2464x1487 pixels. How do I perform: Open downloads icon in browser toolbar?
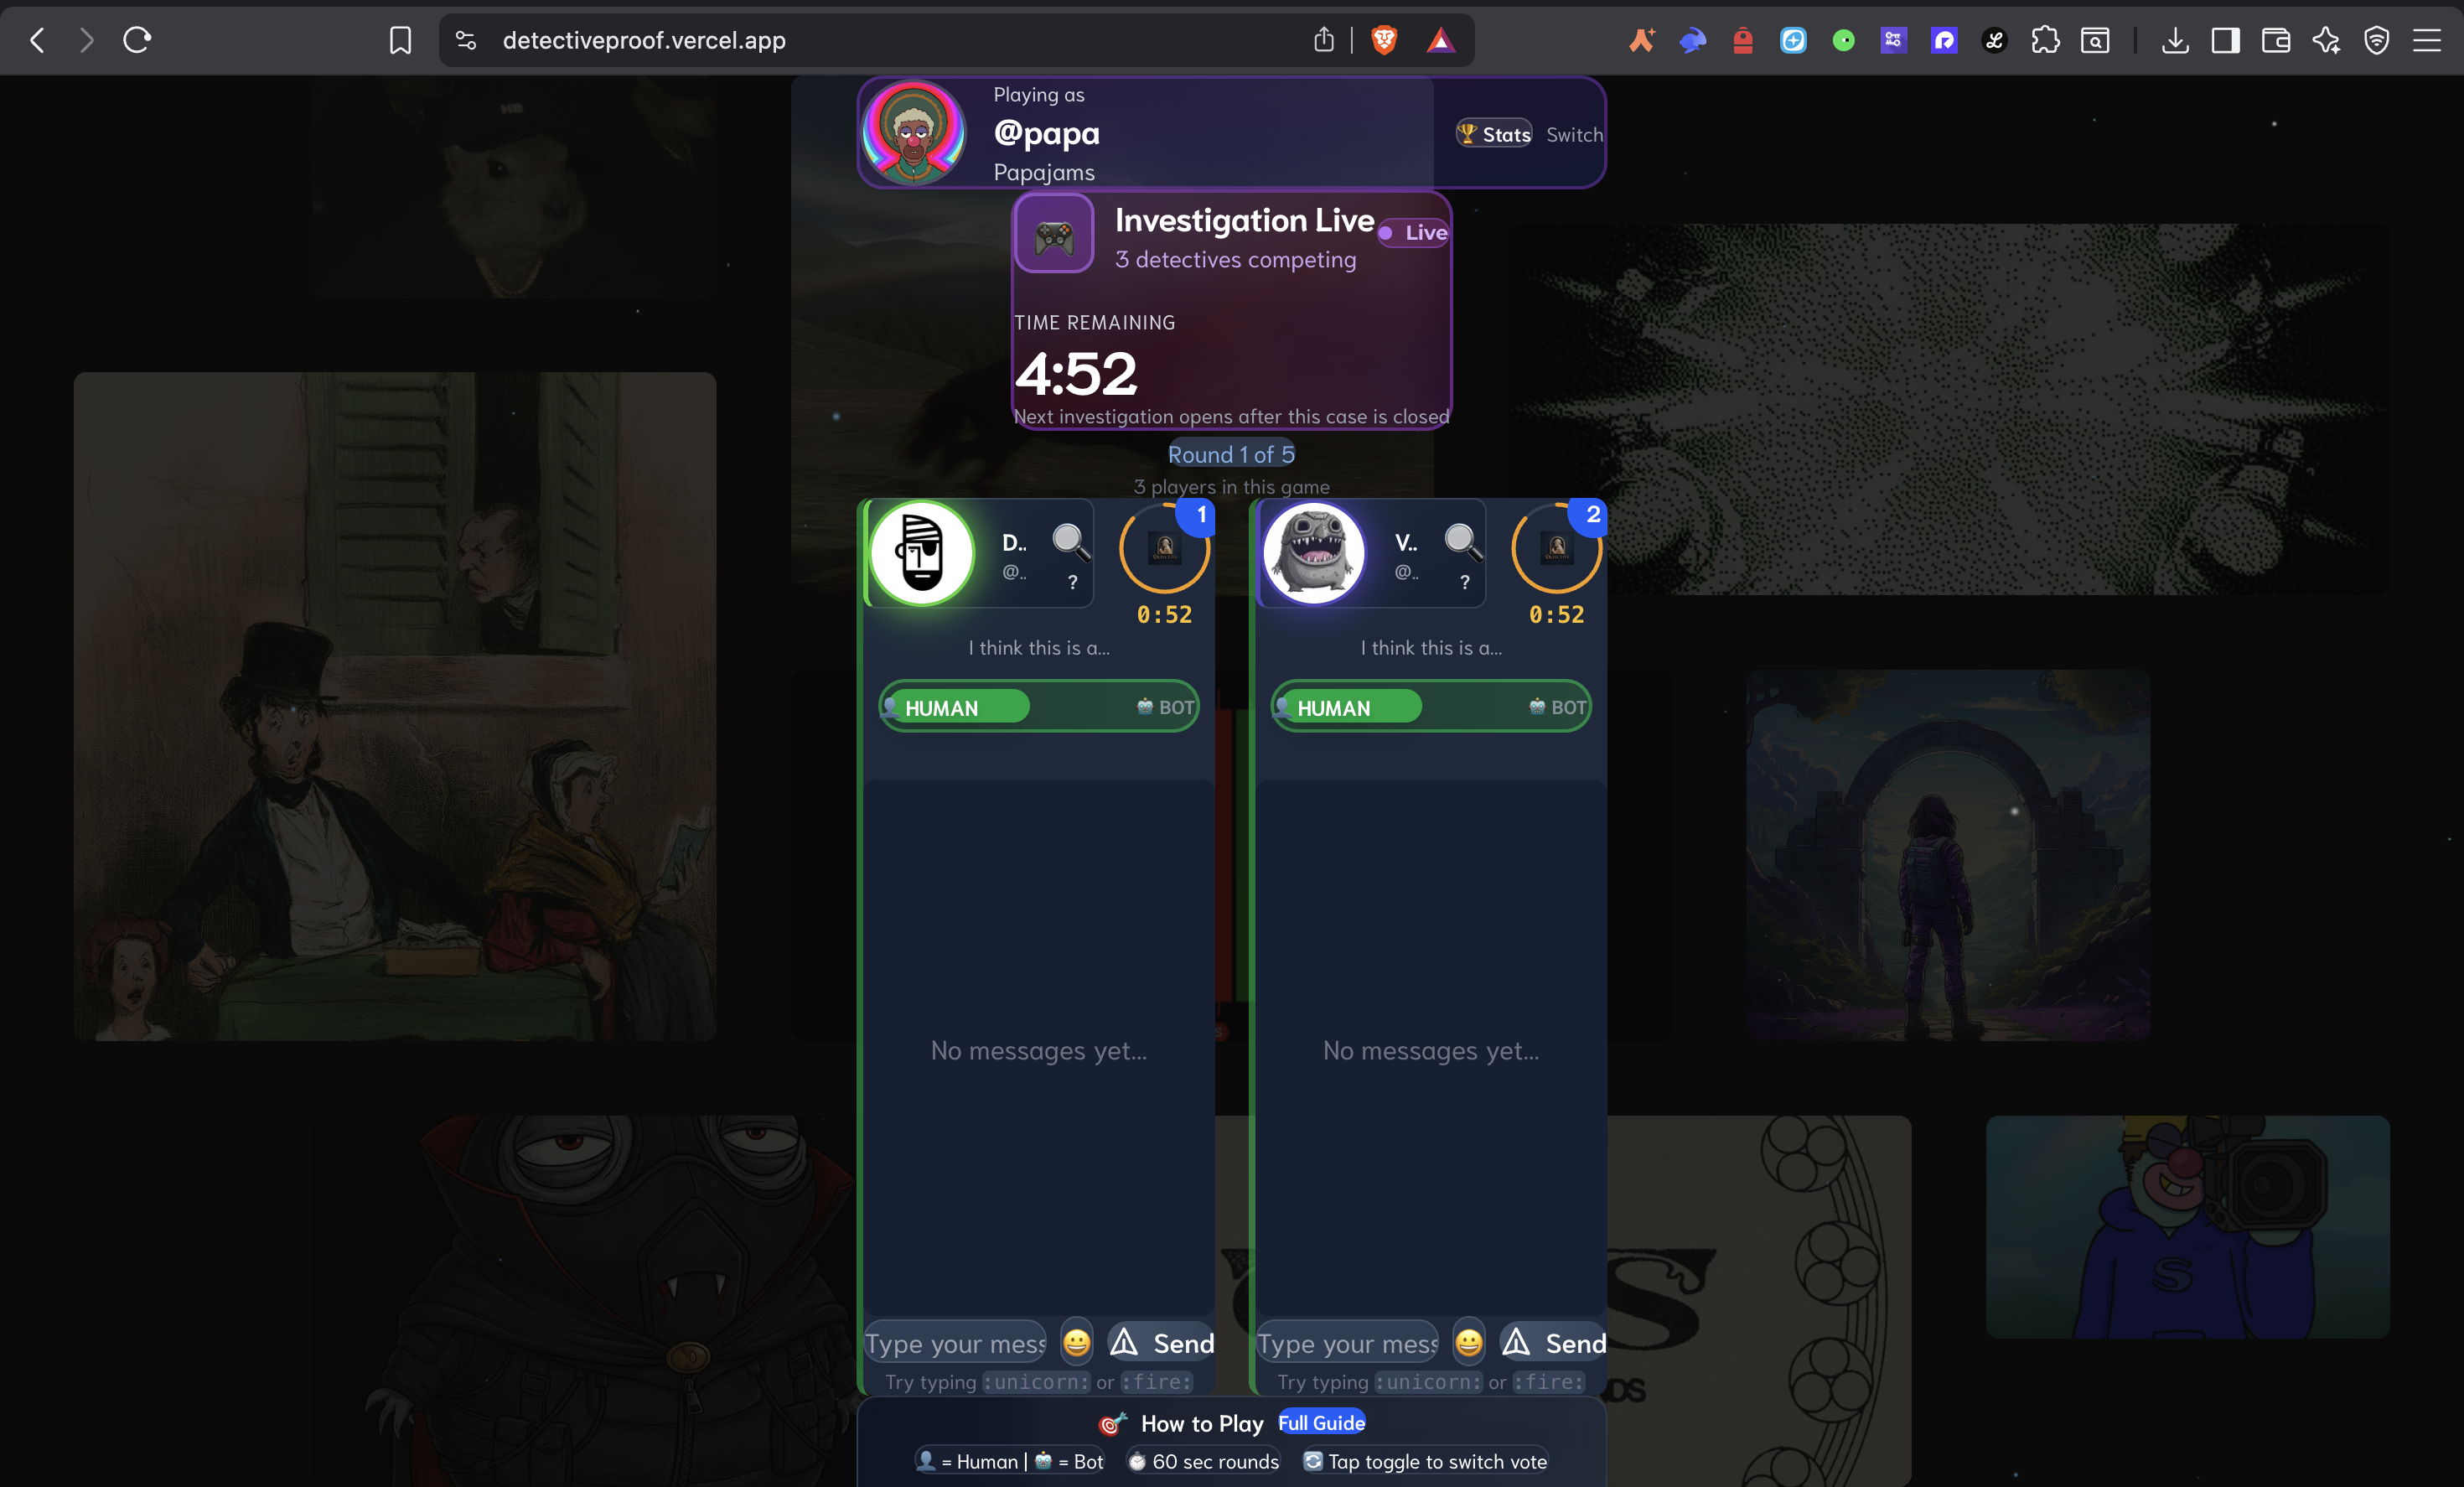2174,40
